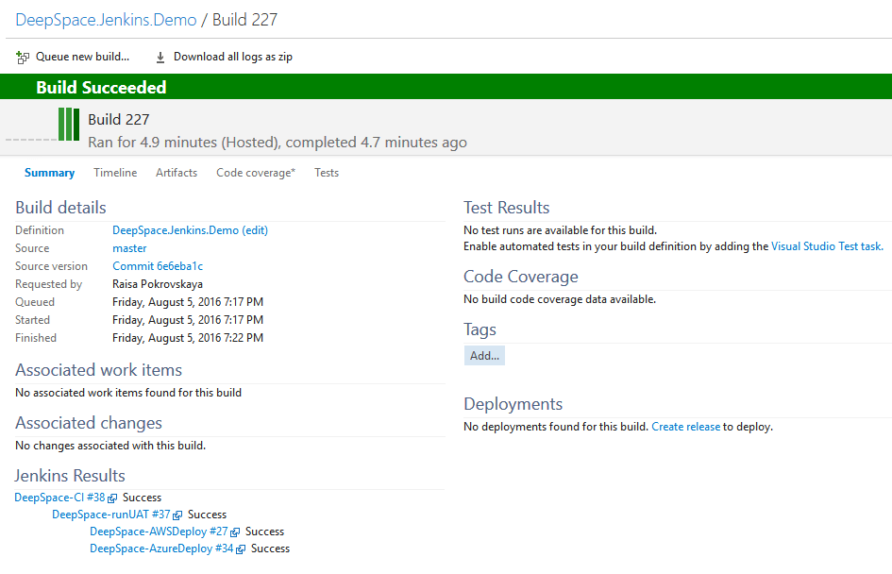Click No associated work items found text
This screenshot has height=574, width=892.
(x=128, y=393)
